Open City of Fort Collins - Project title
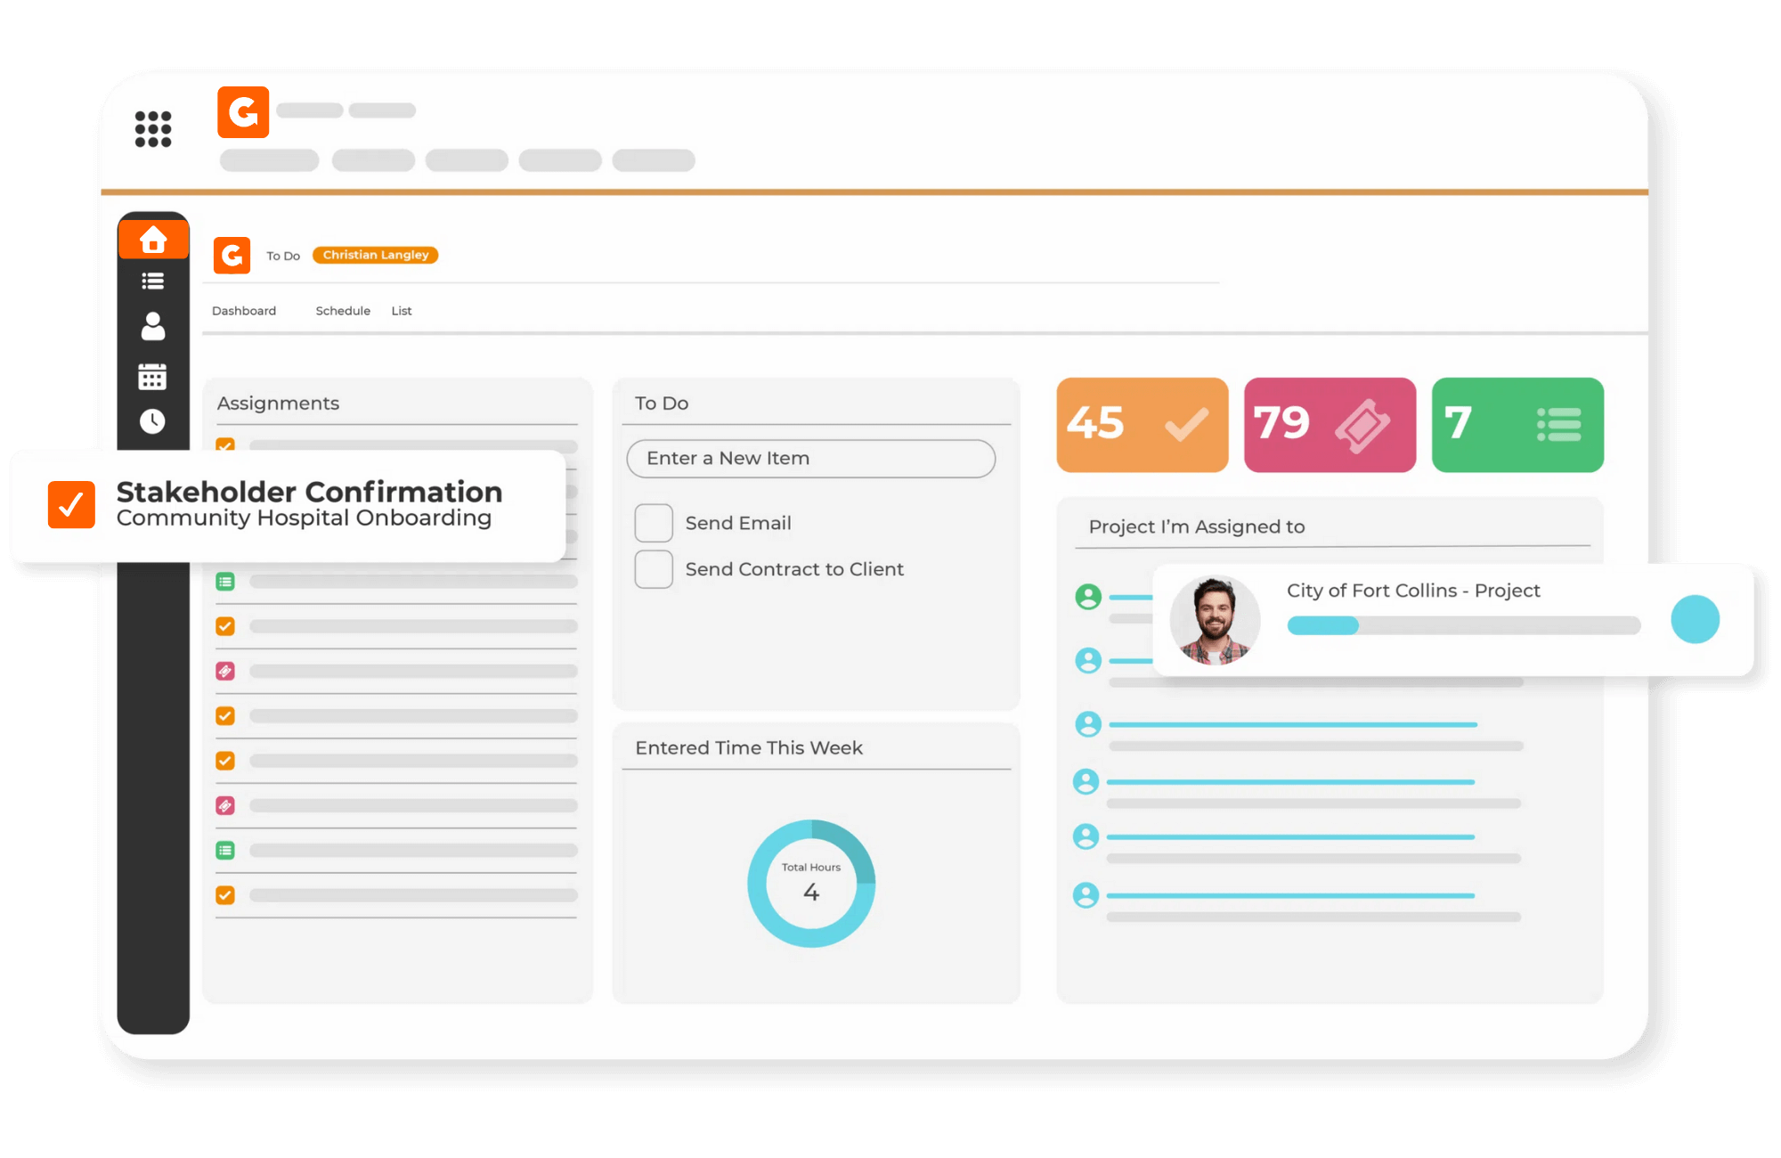The height and width of the screenshot is (1158, 1781). pyautogui.click(x=1413, y=591)
